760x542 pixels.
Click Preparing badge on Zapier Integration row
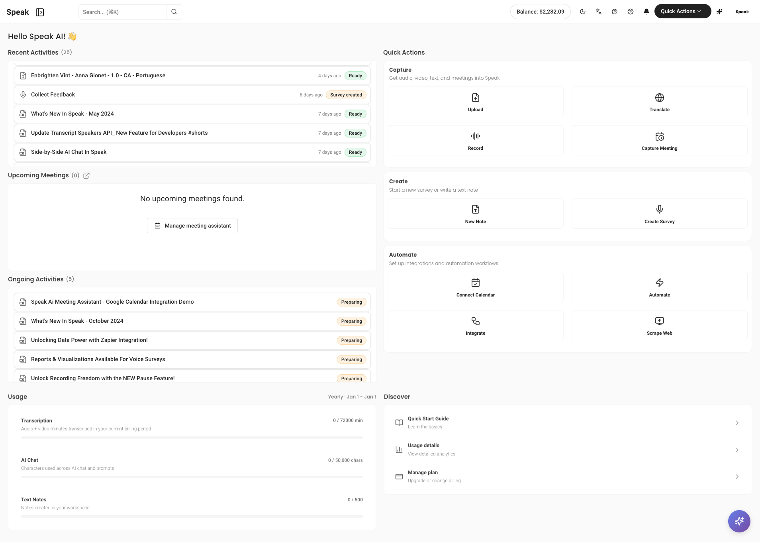pyautogui.click(x=351, y=340)
